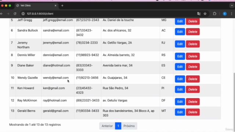The image size is (235, 132).
Task: Open the browser three-dot menu
Action: click(x=232, y=14)
